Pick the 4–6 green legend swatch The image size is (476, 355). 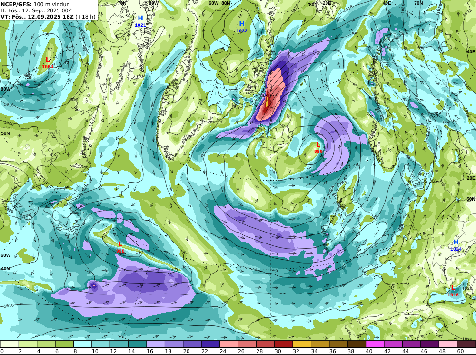(46, 344)
